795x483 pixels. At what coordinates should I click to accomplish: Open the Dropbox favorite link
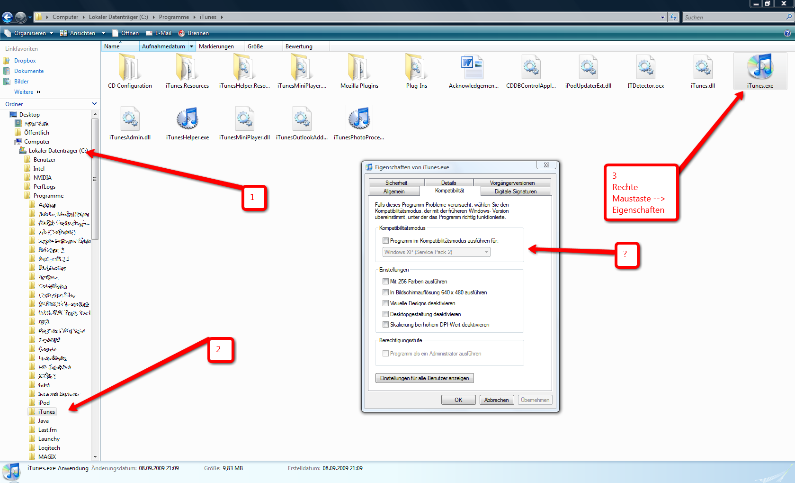[25, 61]
